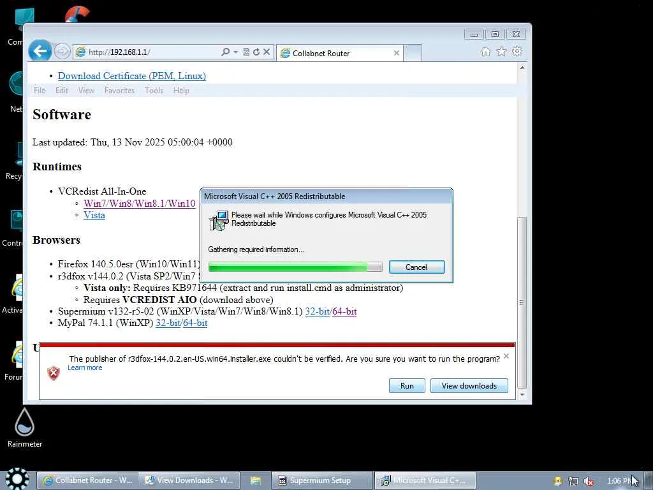This screenshot has height=490, width=653.
Task: Click the page scrollbar down arrow
Action: [522, 394]
